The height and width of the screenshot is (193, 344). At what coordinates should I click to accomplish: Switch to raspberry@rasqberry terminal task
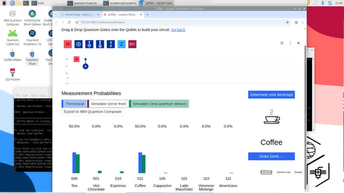tap(120, 3)
